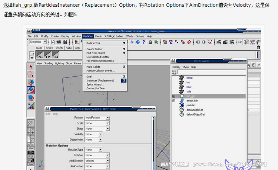Click the IPR render clapperboard icon
Image resolution: width=278 pixels, height=170 pixels.
click(225, 42)
